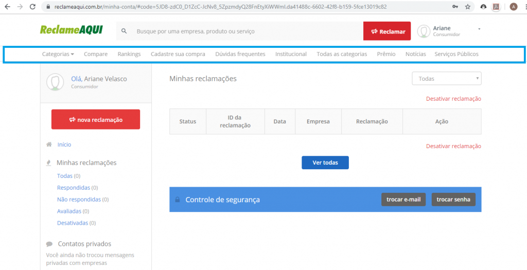This screenshot has height=270, width=527.
Task: Click the Minhas reclamações page heading
Action: pos(203,79)
